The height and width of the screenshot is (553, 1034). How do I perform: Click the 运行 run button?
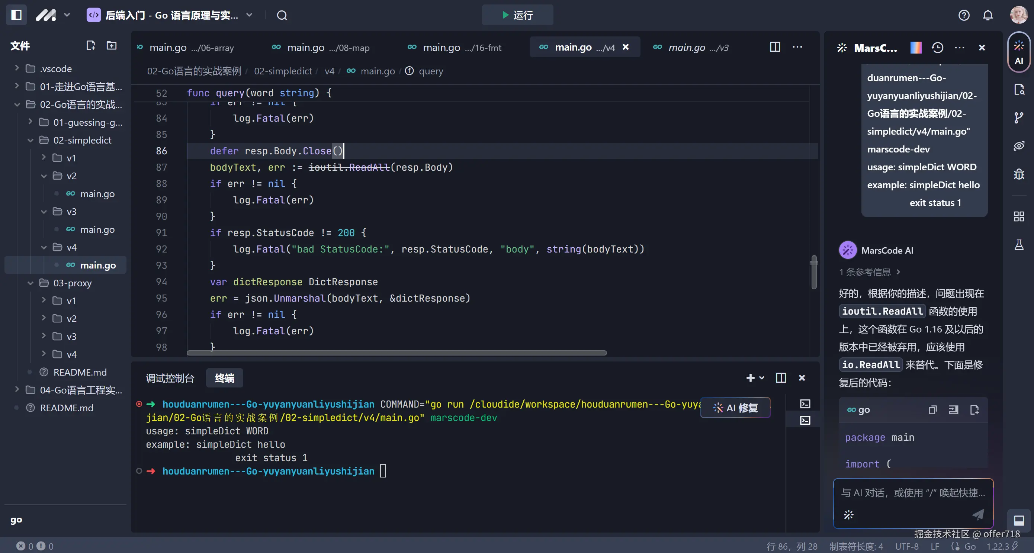coord(517,15)
